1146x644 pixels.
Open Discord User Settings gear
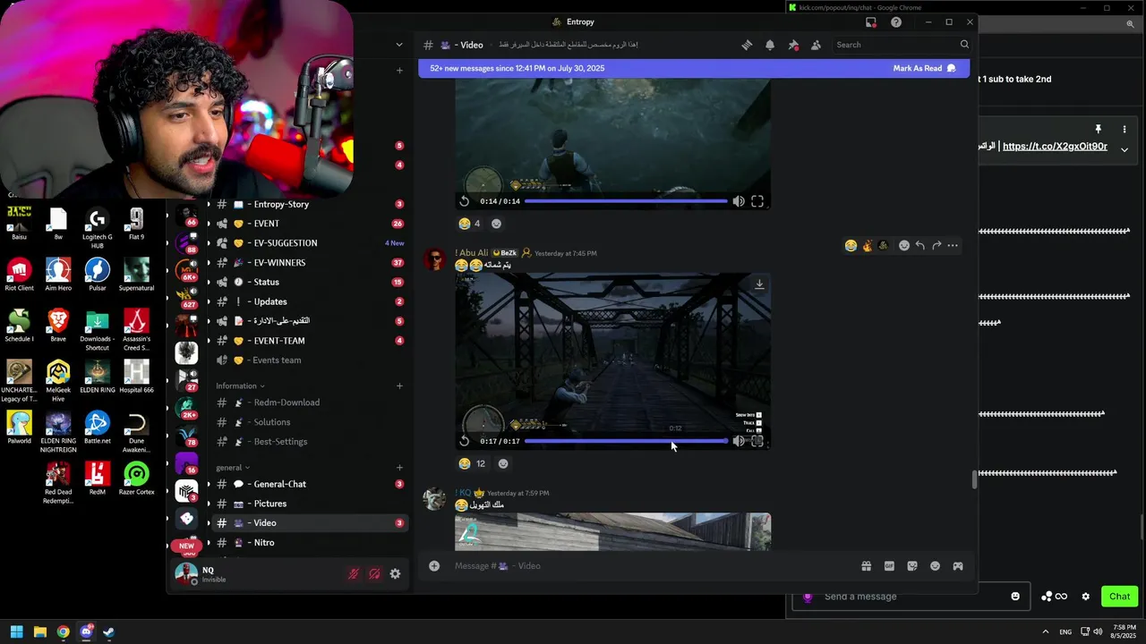point(395,574)
